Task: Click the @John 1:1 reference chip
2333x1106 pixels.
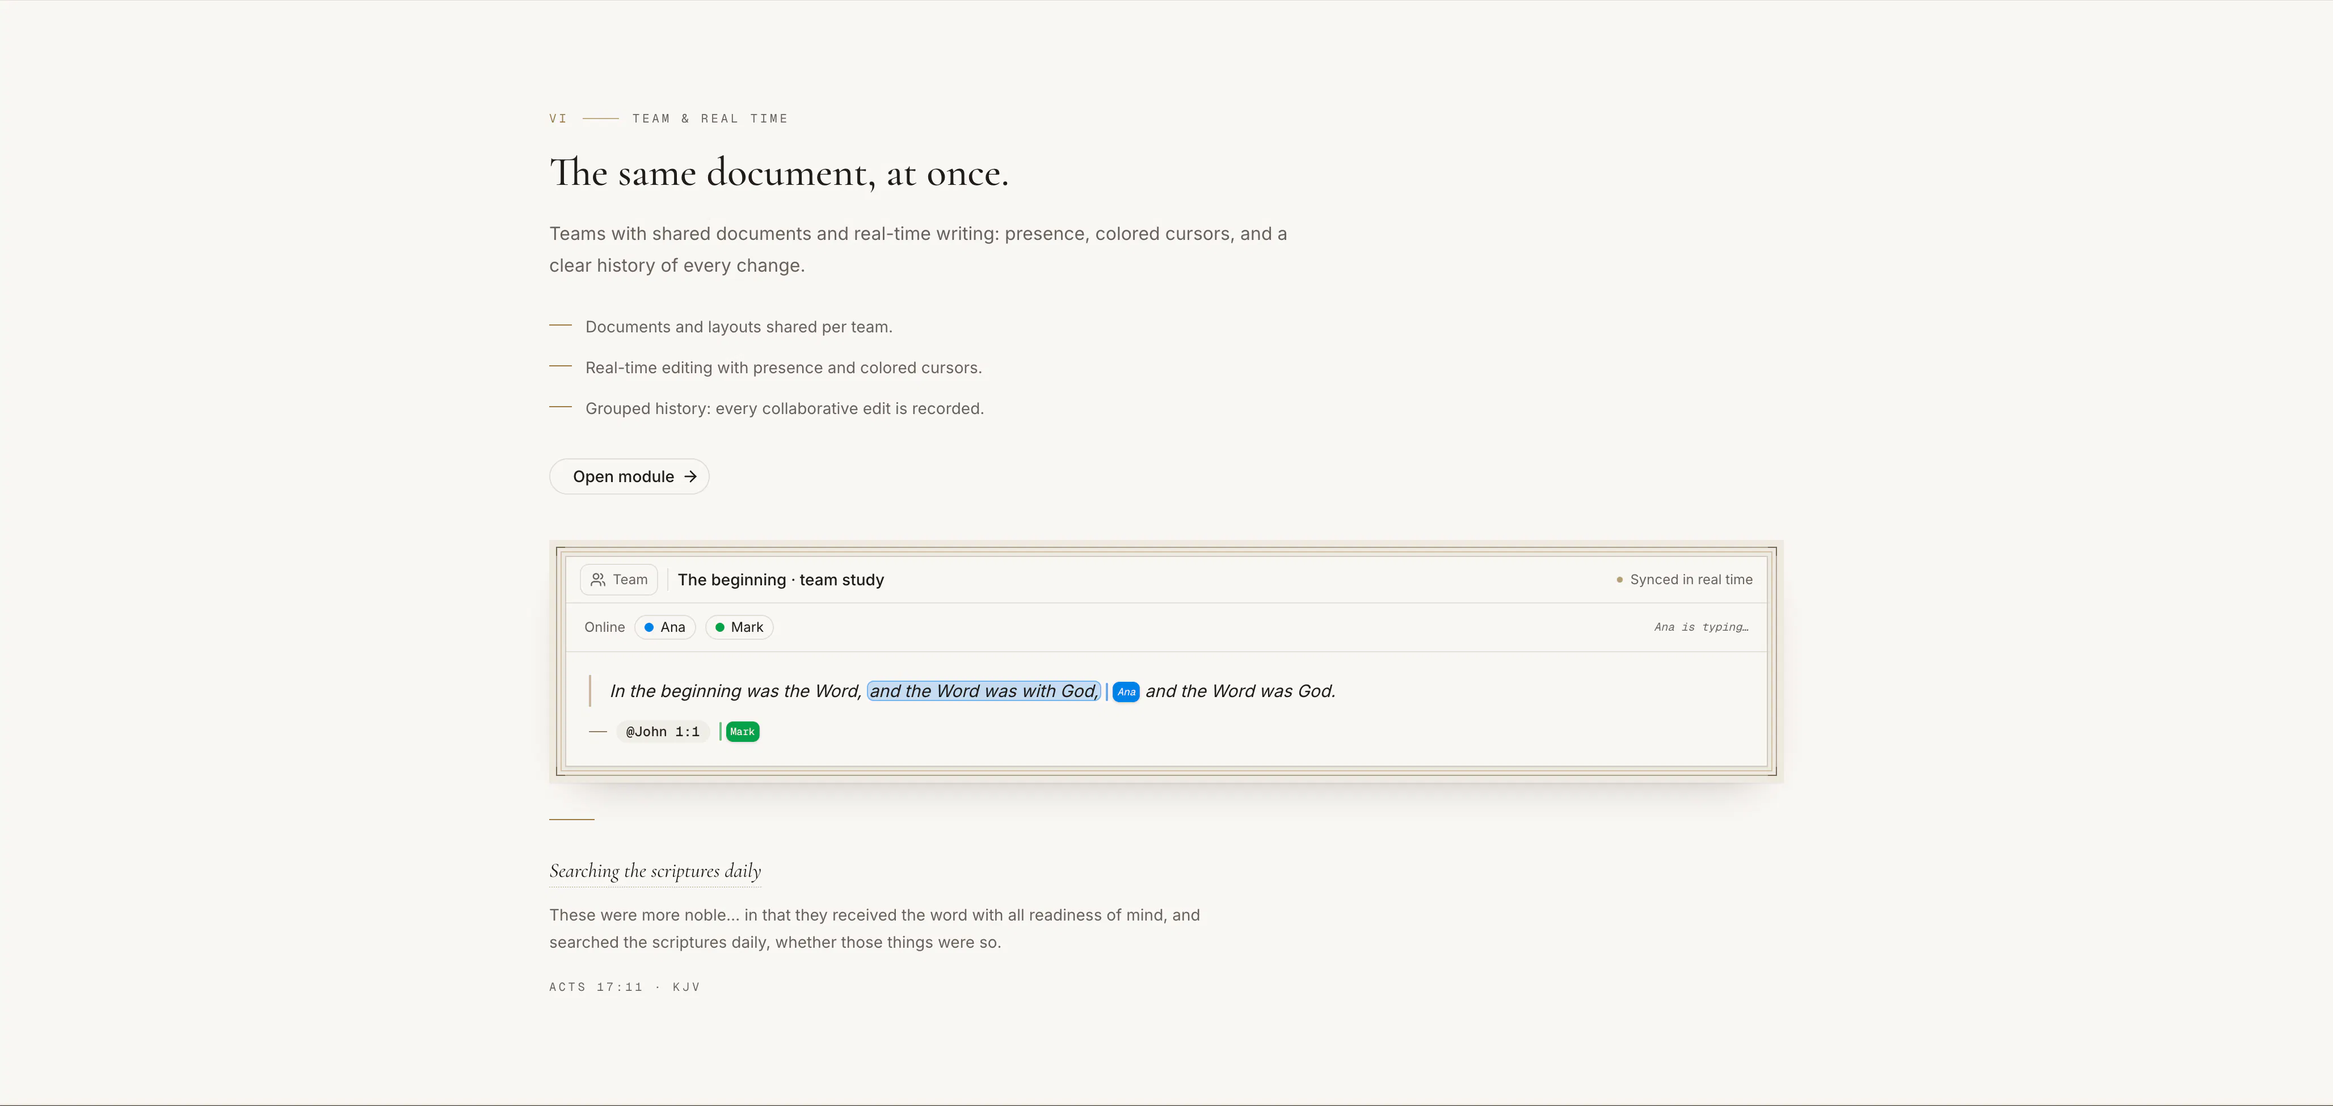Action: tap(662, 731)
